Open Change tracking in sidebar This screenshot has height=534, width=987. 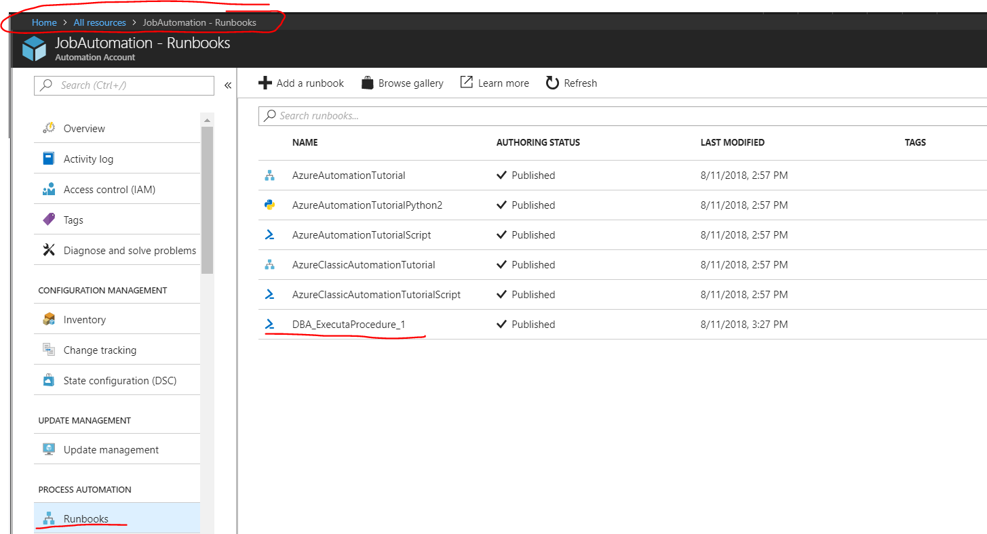pyautogui.click(x=100, y=350)
